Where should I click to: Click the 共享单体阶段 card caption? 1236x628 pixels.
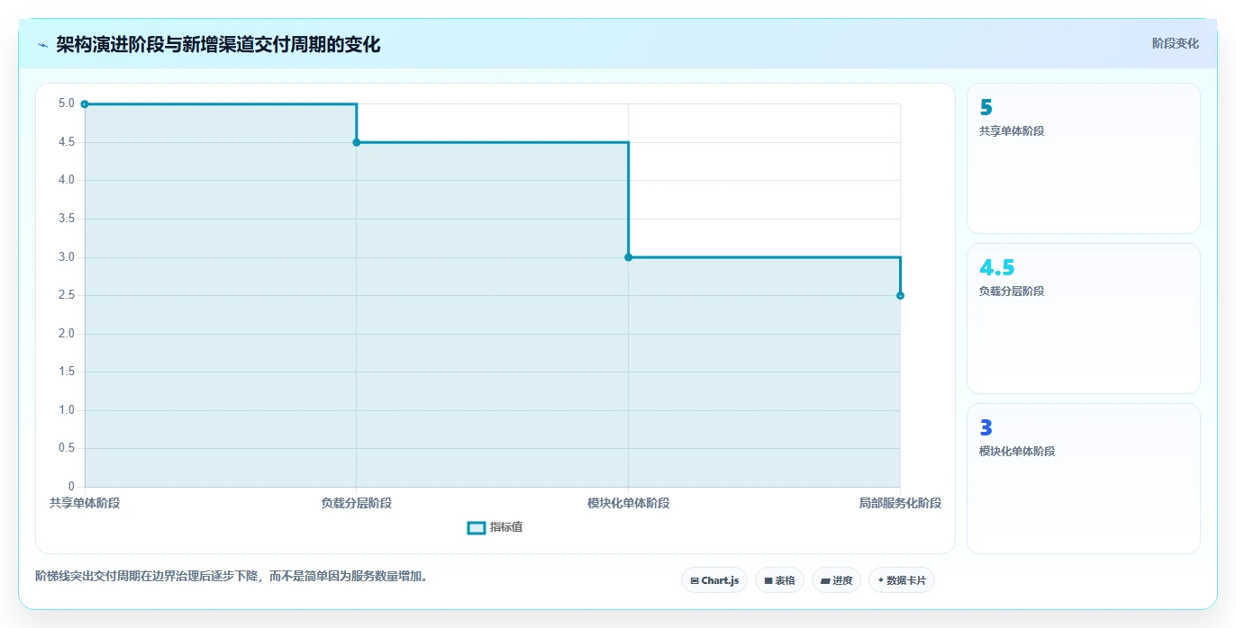tap(1012, 131)
